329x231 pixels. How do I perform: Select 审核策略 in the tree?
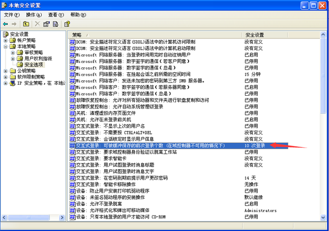pyautogui.click(x=33, y=53)
